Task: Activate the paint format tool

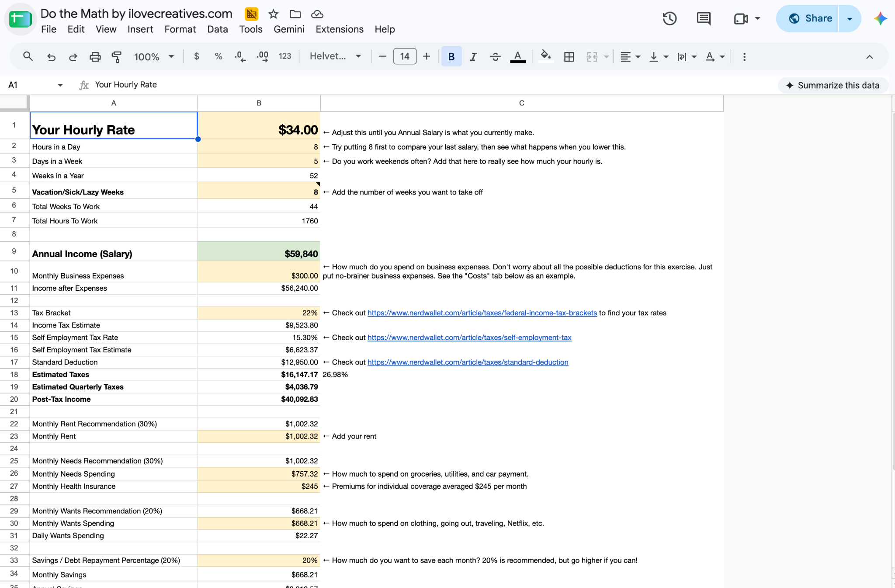Action: (117, 56)
